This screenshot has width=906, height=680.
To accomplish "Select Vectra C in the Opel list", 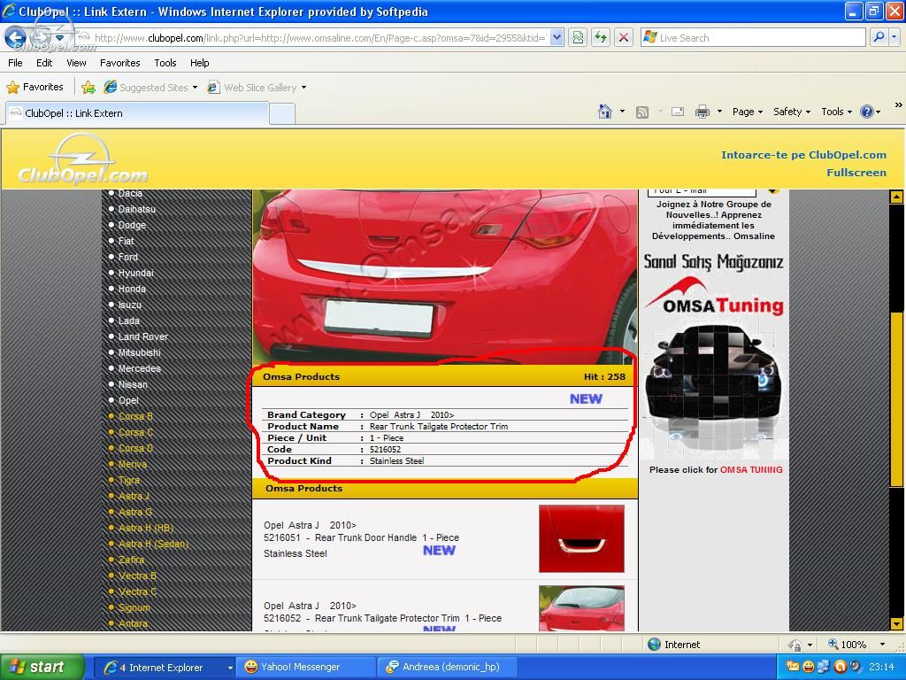I will pos(137,591).
